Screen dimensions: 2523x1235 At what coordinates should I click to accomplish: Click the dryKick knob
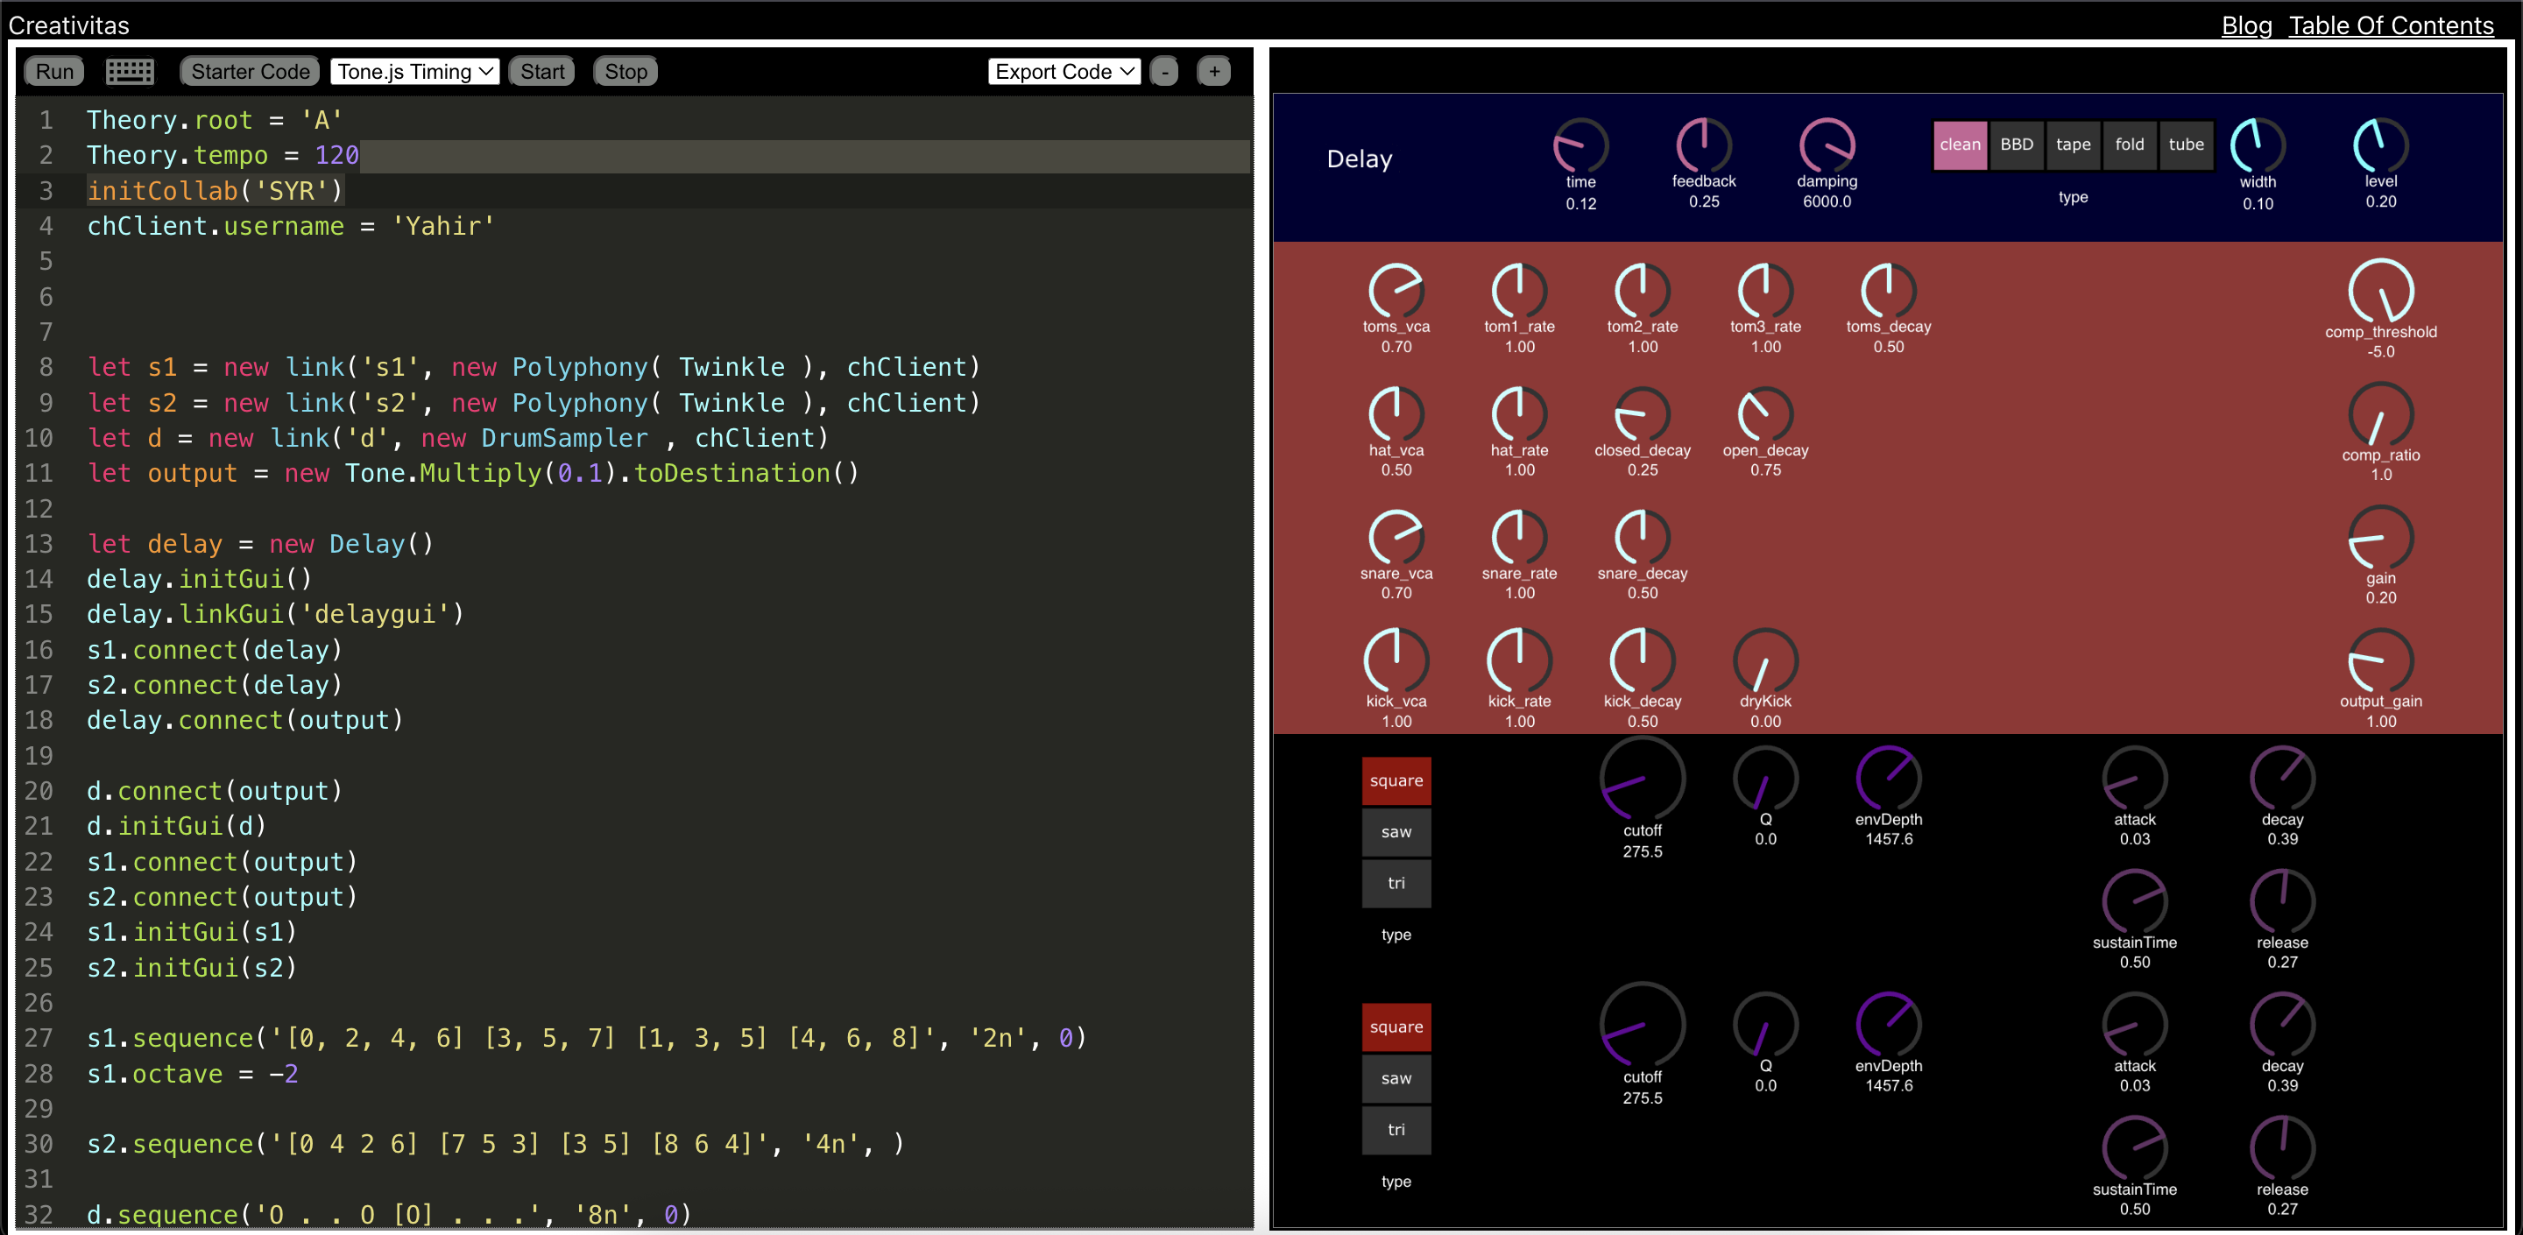click(1765, 661)
